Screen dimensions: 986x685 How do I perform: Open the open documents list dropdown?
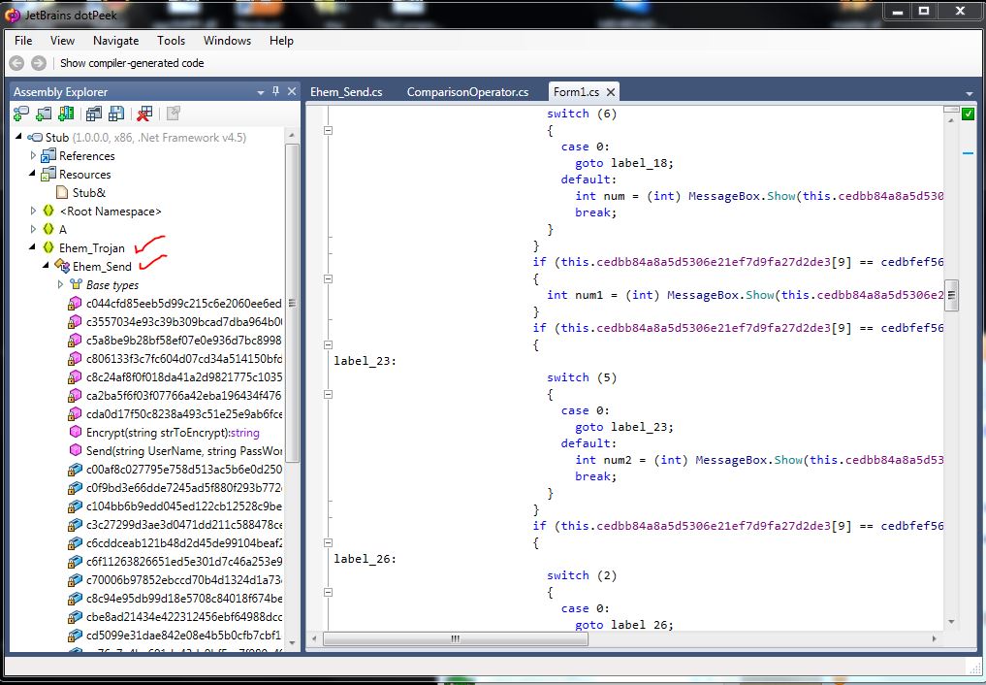click(x=969, y=94)
